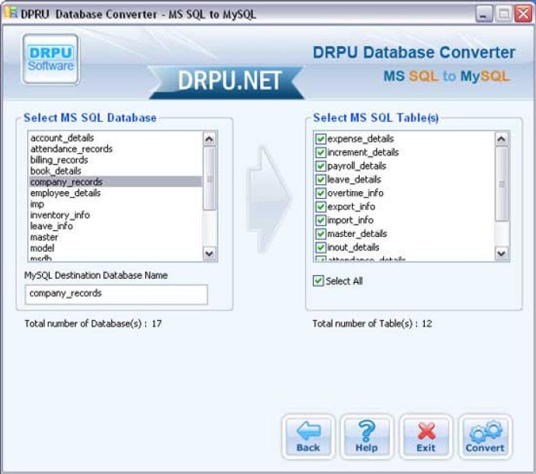This screenshot has width=536, height=474.
Task: Focus the MySQL Destination Database Name field
Action: pyautogui.click(x=117, y=294)
